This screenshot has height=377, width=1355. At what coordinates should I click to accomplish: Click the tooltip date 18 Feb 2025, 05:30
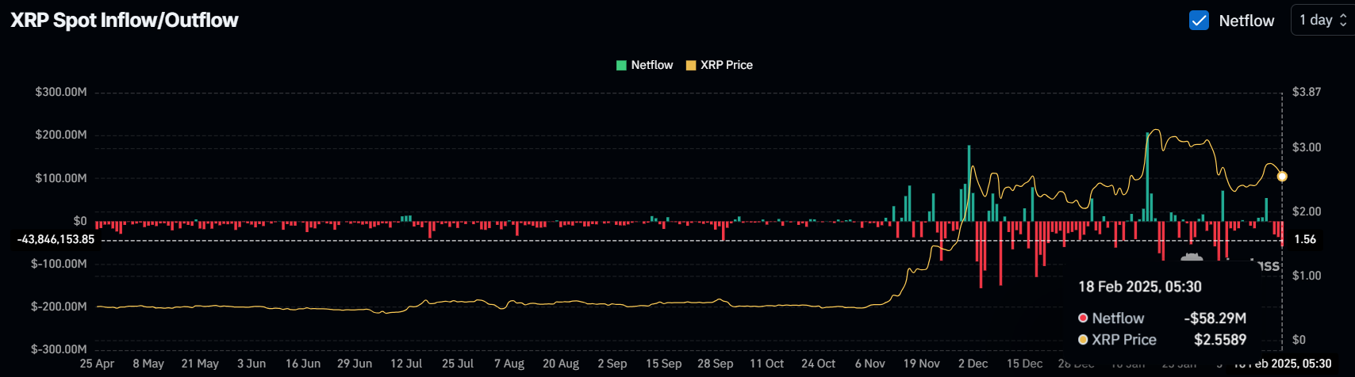click(1140, 287)
